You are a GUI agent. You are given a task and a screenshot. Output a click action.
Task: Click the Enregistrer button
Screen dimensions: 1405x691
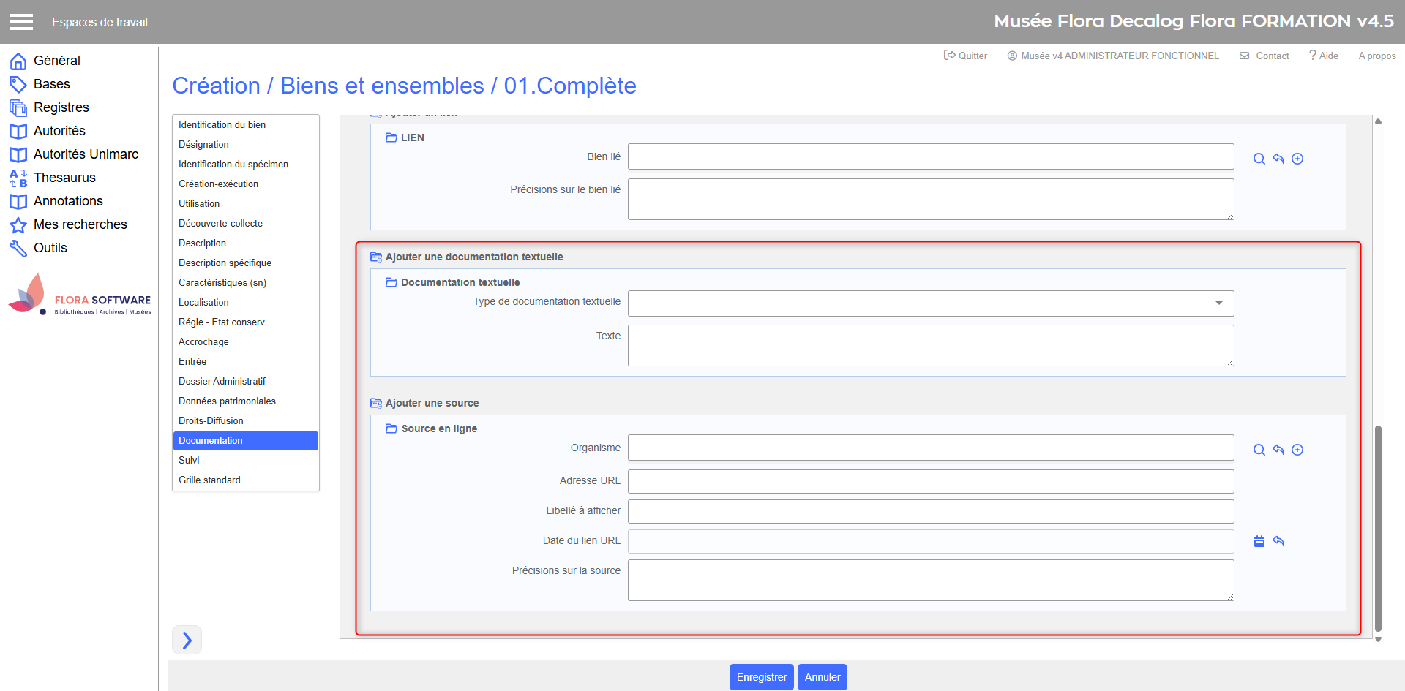761,677
